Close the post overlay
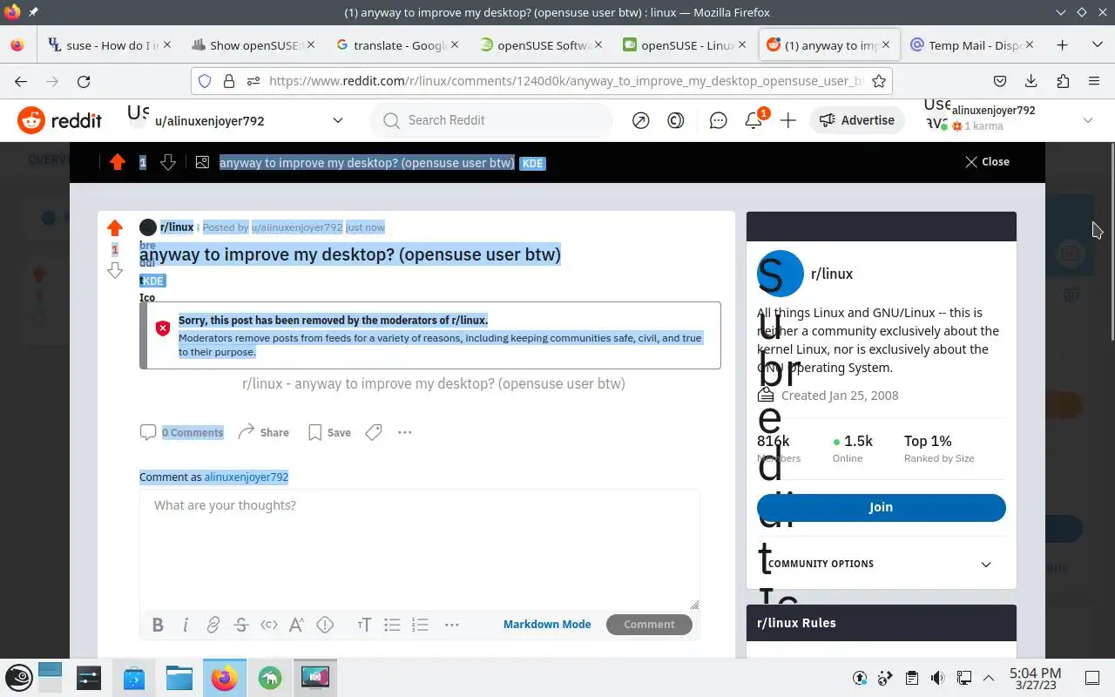 (987, 162)
